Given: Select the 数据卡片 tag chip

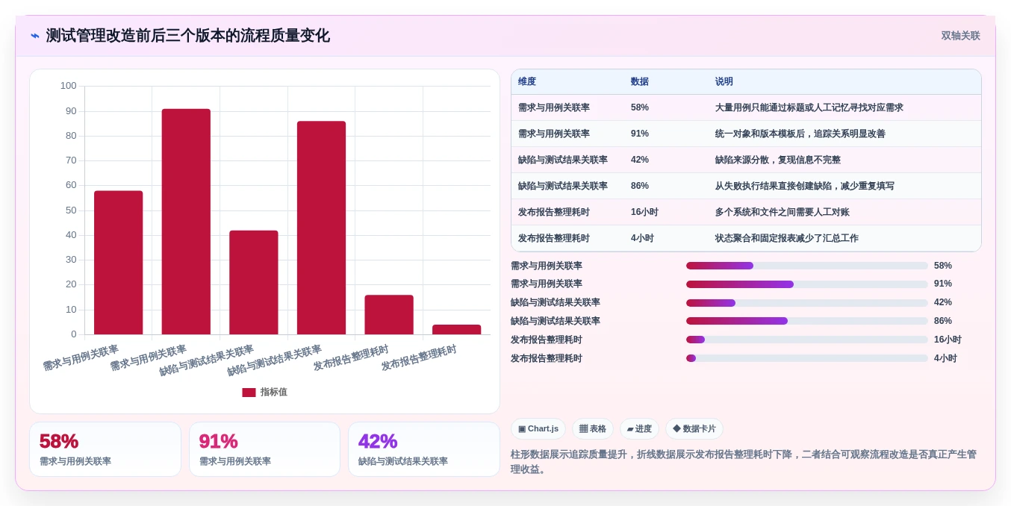Looking at the screenshot, I should [694, 429].
